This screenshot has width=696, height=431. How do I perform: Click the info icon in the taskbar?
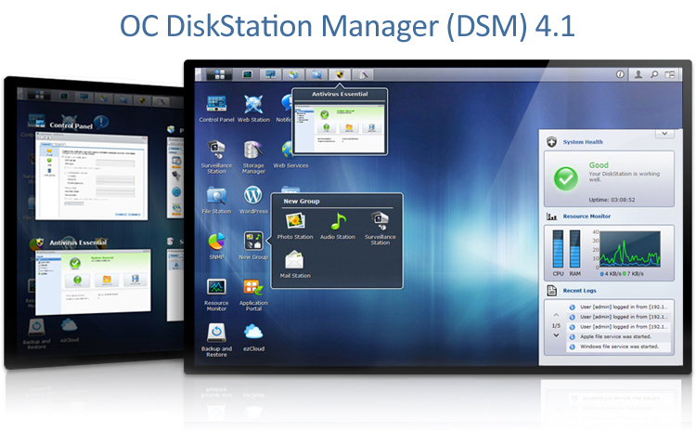[620, 74]
